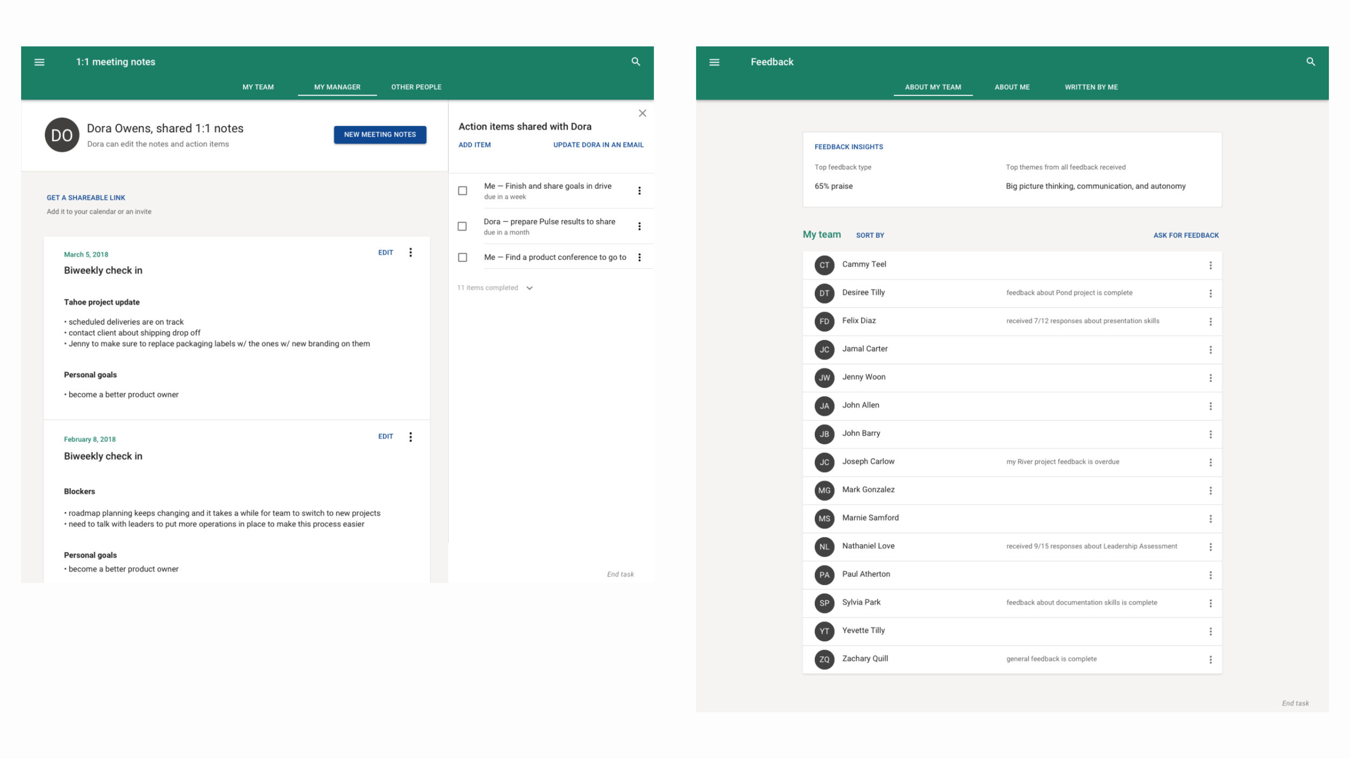Open hamburger menu in 1:1 meeting notes
Screen dimensions: 1350x759
pyautogui.click(x=39, y=62)
